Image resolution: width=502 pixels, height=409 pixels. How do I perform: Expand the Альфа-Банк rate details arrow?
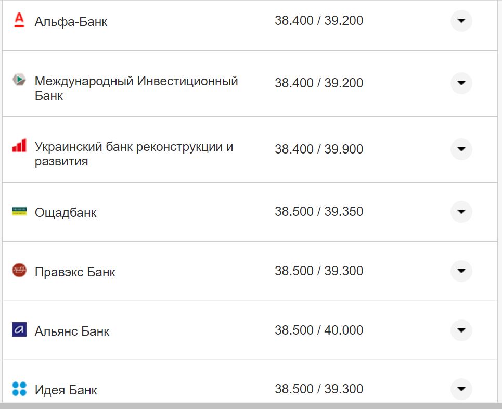click(x=461, y=20)
